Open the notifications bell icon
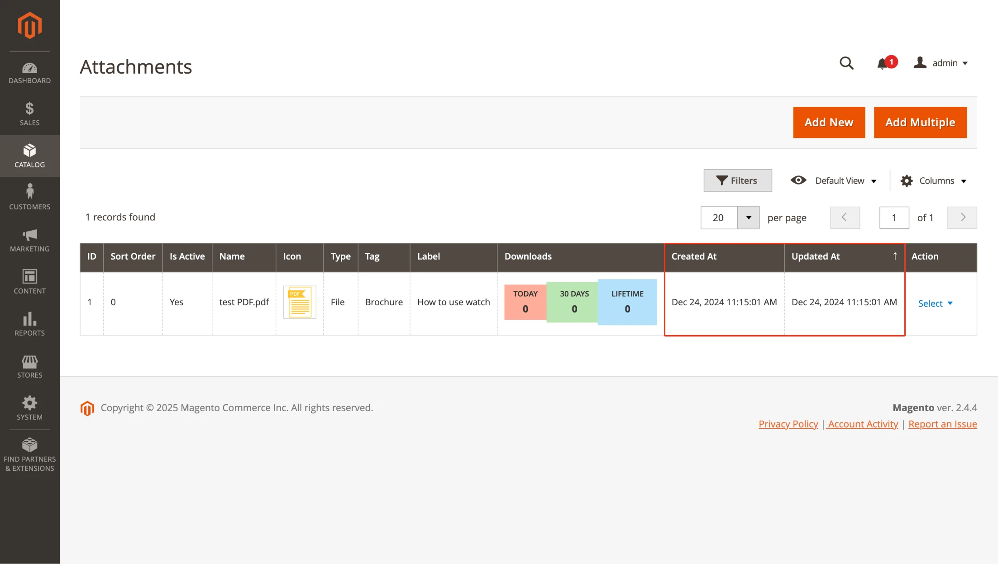Image resolution: width=998 pixels, height=564 pixels. point(883,63)
